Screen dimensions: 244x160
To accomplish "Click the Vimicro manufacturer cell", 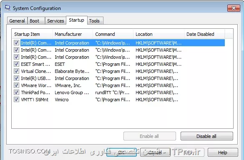I will tap(62, 100).
